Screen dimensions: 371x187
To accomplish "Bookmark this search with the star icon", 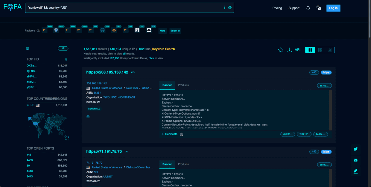I will pyautogui.click(x=281, y=50).
